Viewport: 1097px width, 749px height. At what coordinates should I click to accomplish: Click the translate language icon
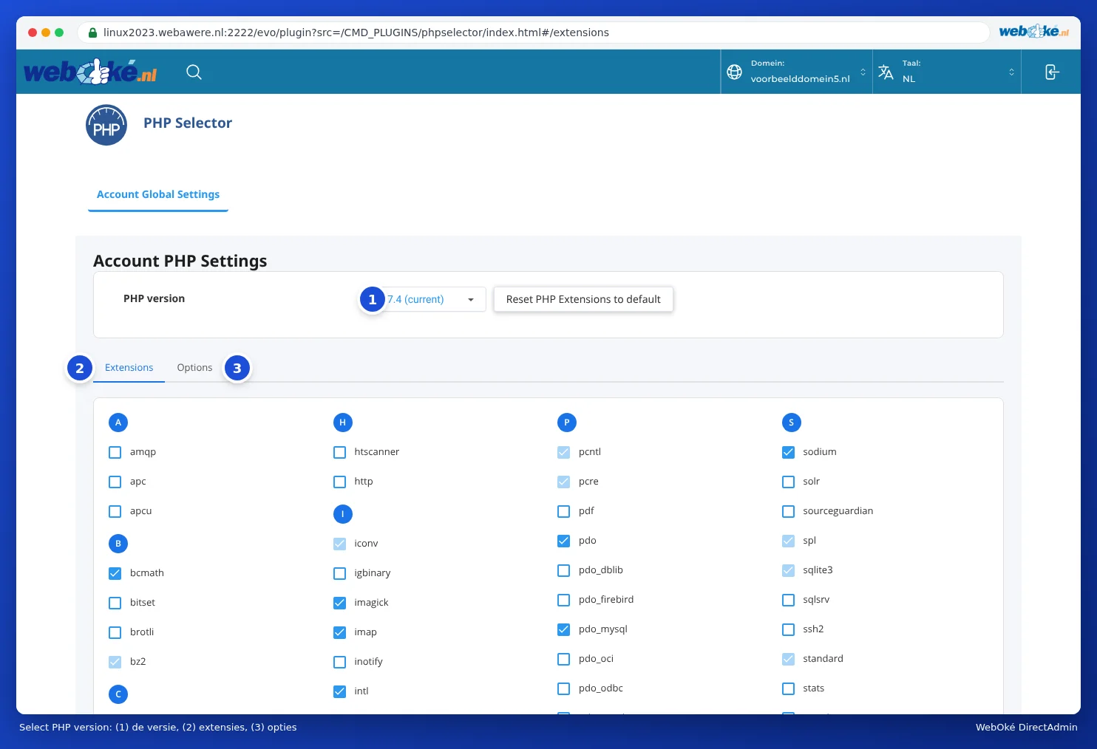(x=886, y=72)
